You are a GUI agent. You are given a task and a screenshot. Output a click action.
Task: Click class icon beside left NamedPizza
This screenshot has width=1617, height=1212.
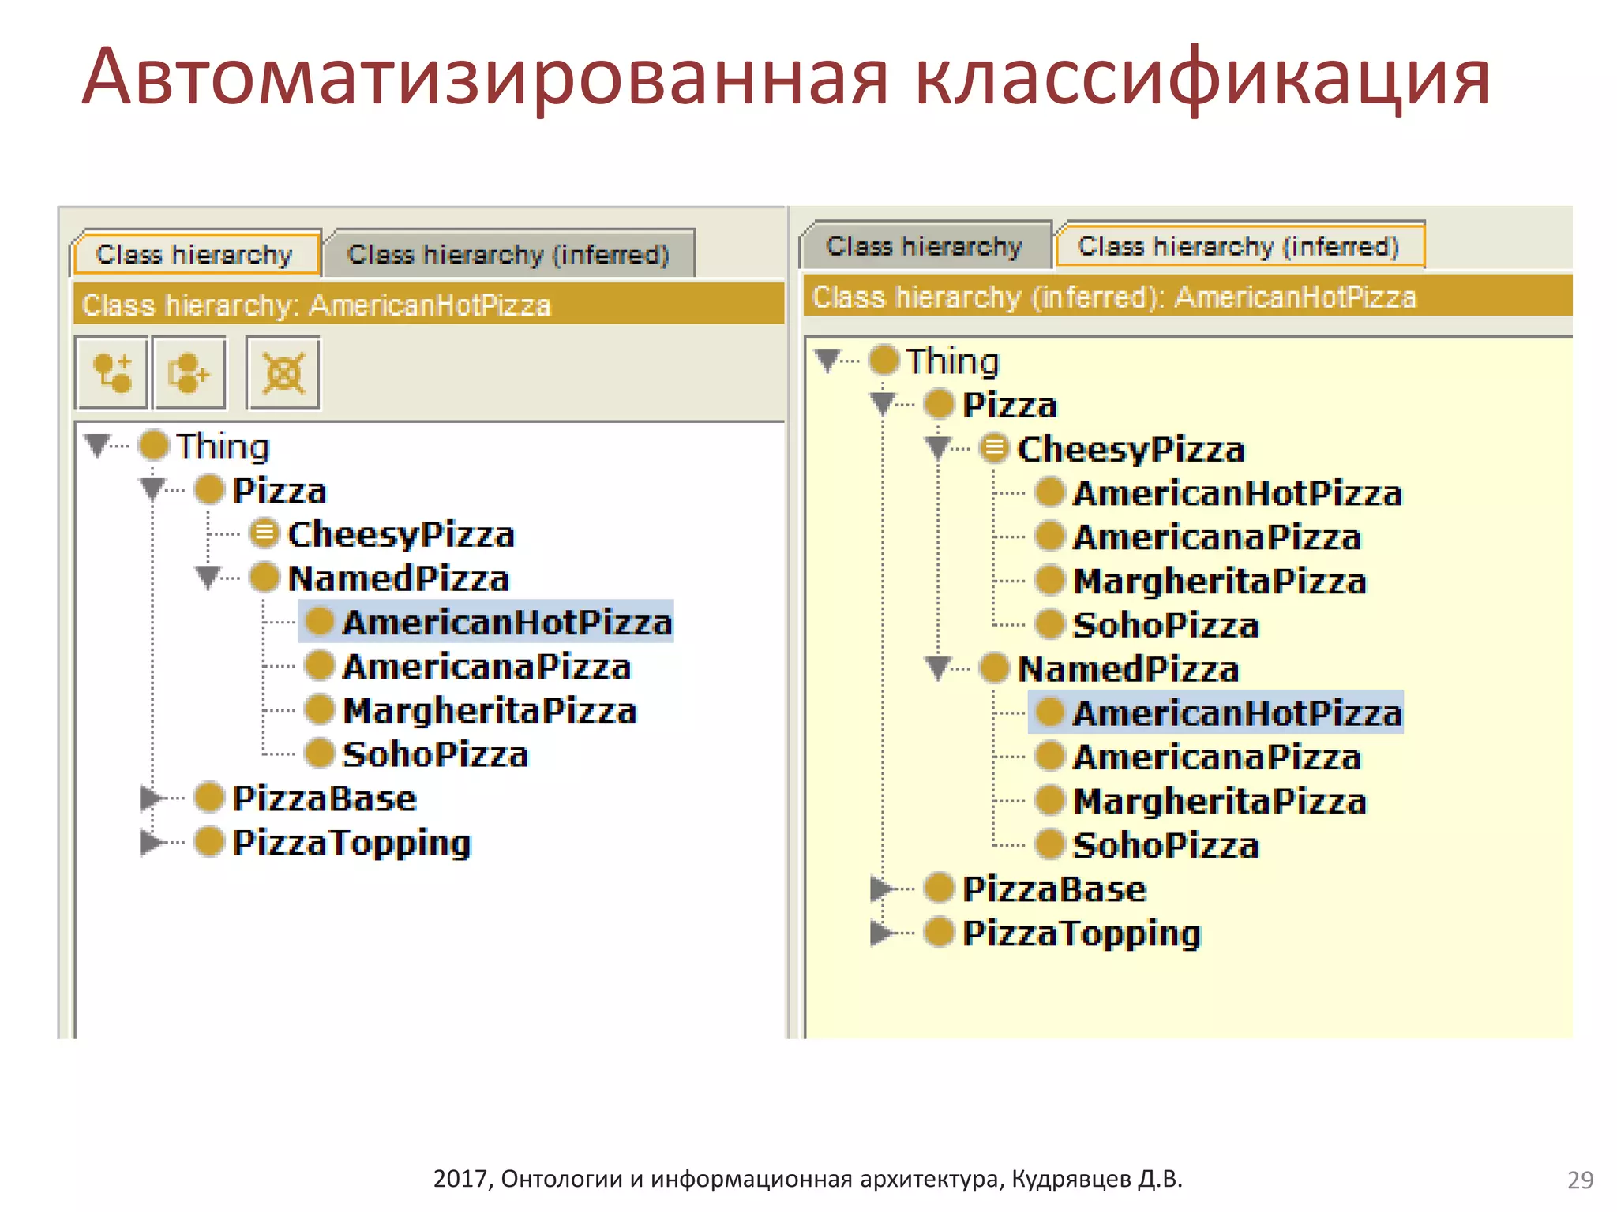pos(264,577)
